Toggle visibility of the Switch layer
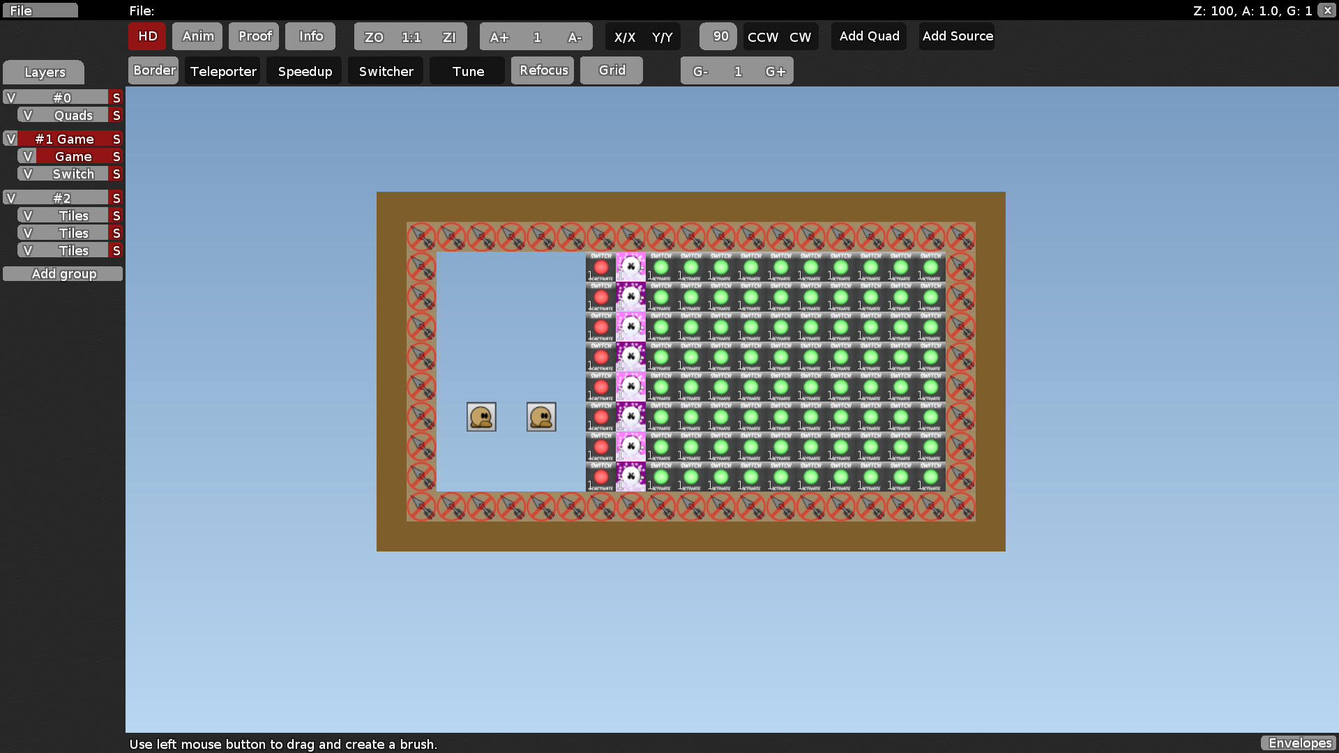This screenshot has height=753, width=1339. 27,174
